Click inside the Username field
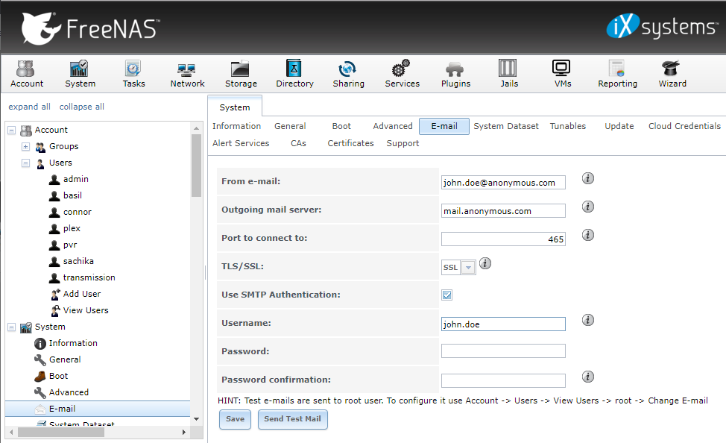 click(x=502, y=324)
